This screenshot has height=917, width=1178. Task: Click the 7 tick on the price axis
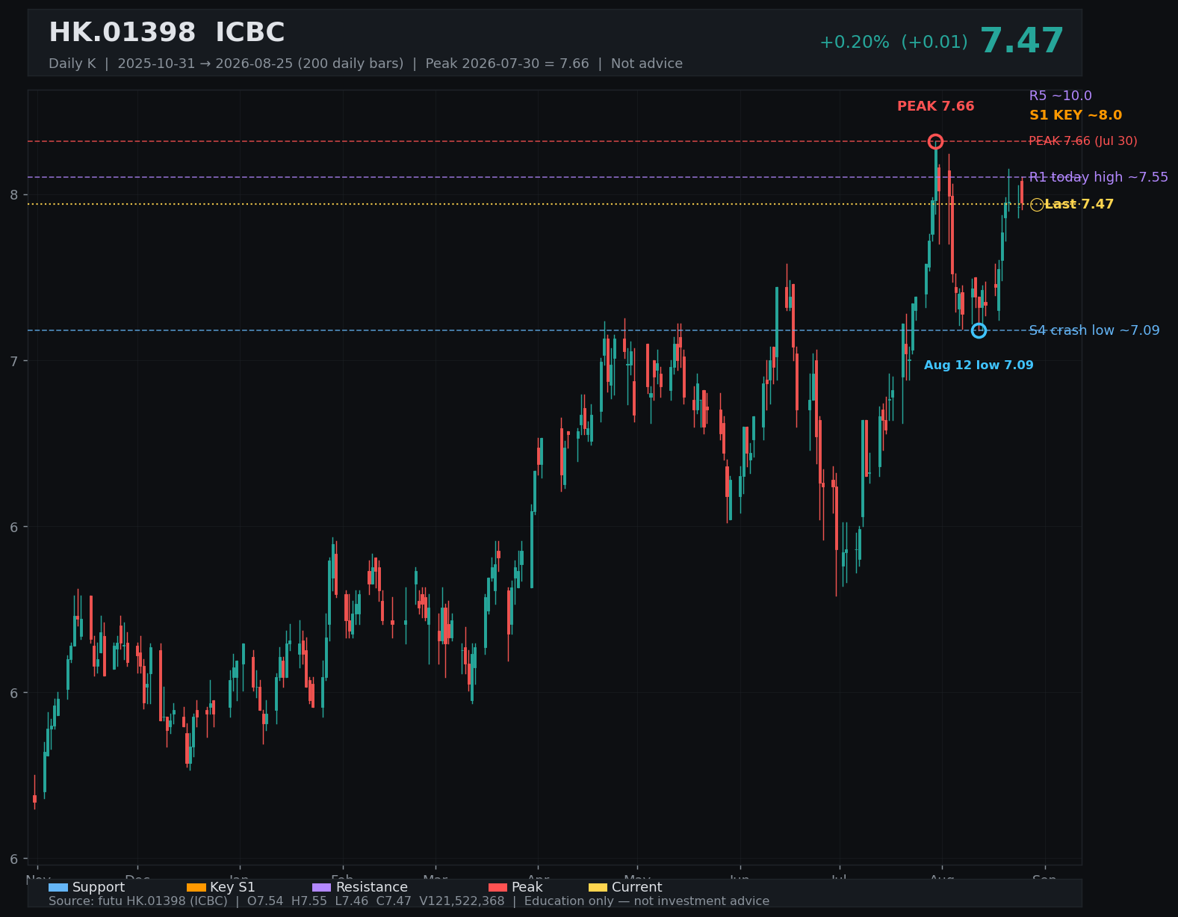click(13, 361)
